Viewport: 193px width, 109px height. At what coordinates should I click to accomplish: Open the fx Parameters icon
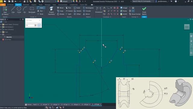[x=80, y=1]
